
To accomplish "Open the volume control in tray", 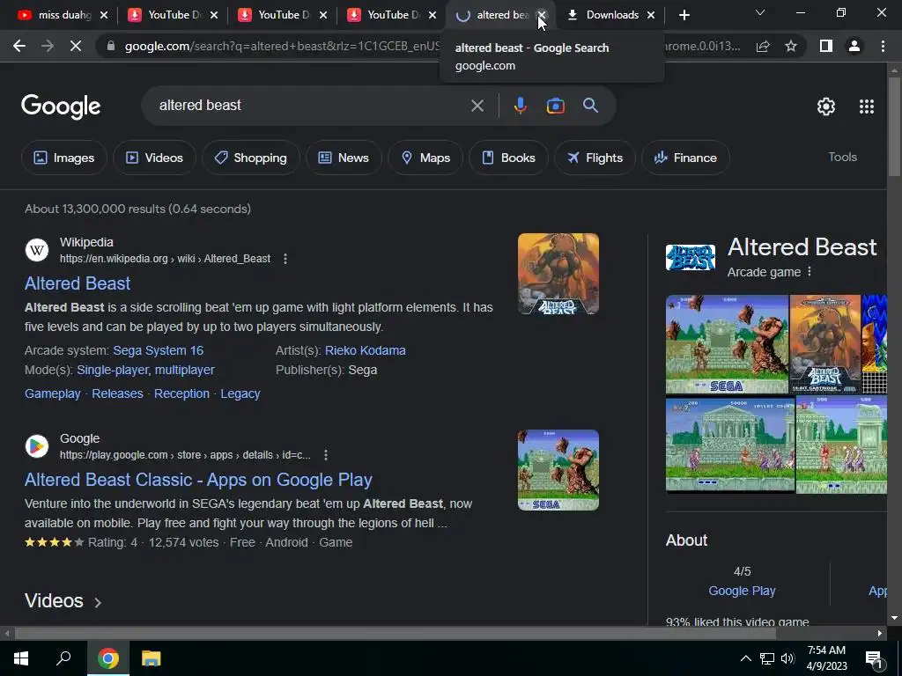I will point(787,658).
